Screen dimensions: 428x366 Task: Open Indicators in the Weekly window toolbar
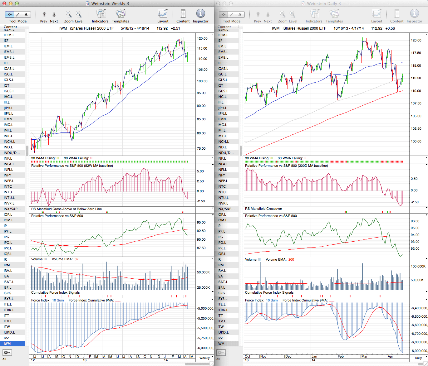pos(100,14)
